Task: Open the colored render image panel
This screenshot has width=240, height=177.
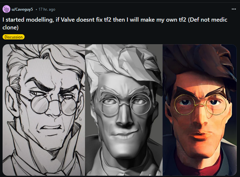Action: point(200,110)
